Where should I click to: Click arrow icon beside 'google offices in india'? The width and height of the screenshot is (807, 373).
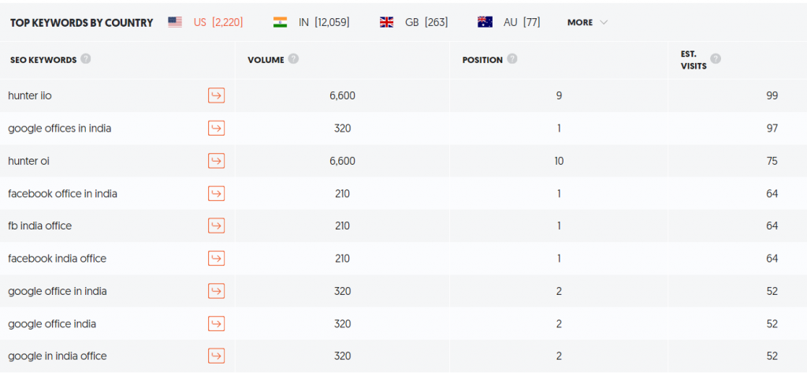click(216, 128)
